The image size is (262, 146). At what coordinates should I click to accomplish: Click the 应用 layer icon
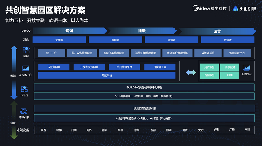click(26, 50)
